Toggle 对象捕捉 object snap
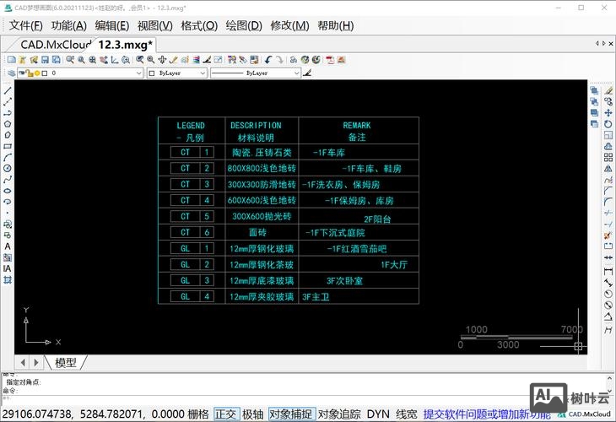 point(291,414)
